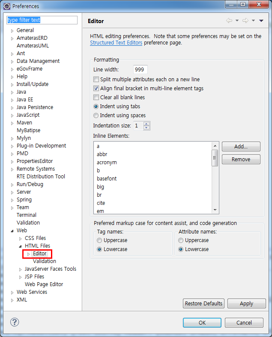The height and width of the screenshot is (337, 272).
Task: Select 'big' in Inline Elements list
Action: point(100,187)
